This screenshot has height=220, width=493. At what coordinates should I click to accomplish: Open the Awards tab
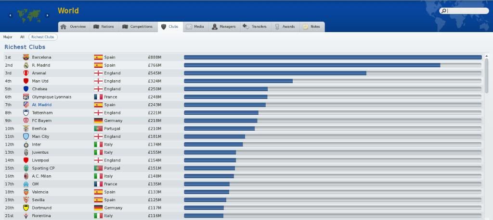click(x=285, y=27)
